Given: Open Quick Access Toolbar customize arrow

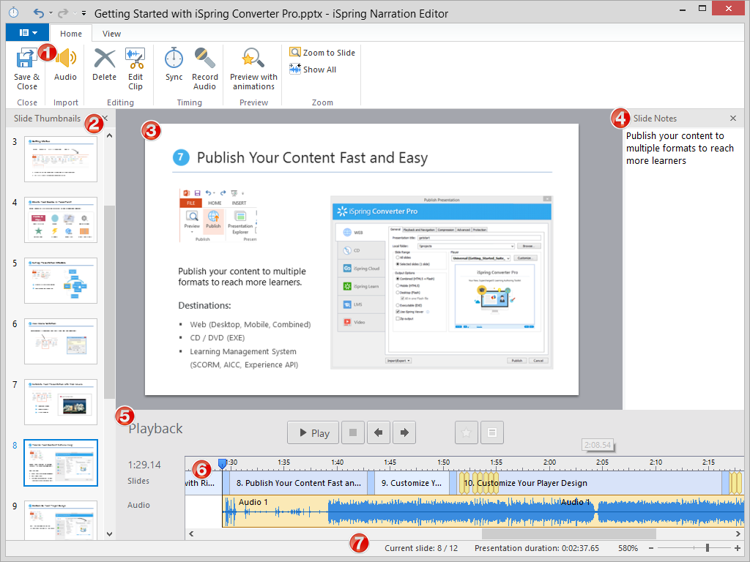Looking at the screenshot, I should pos(83,13).
